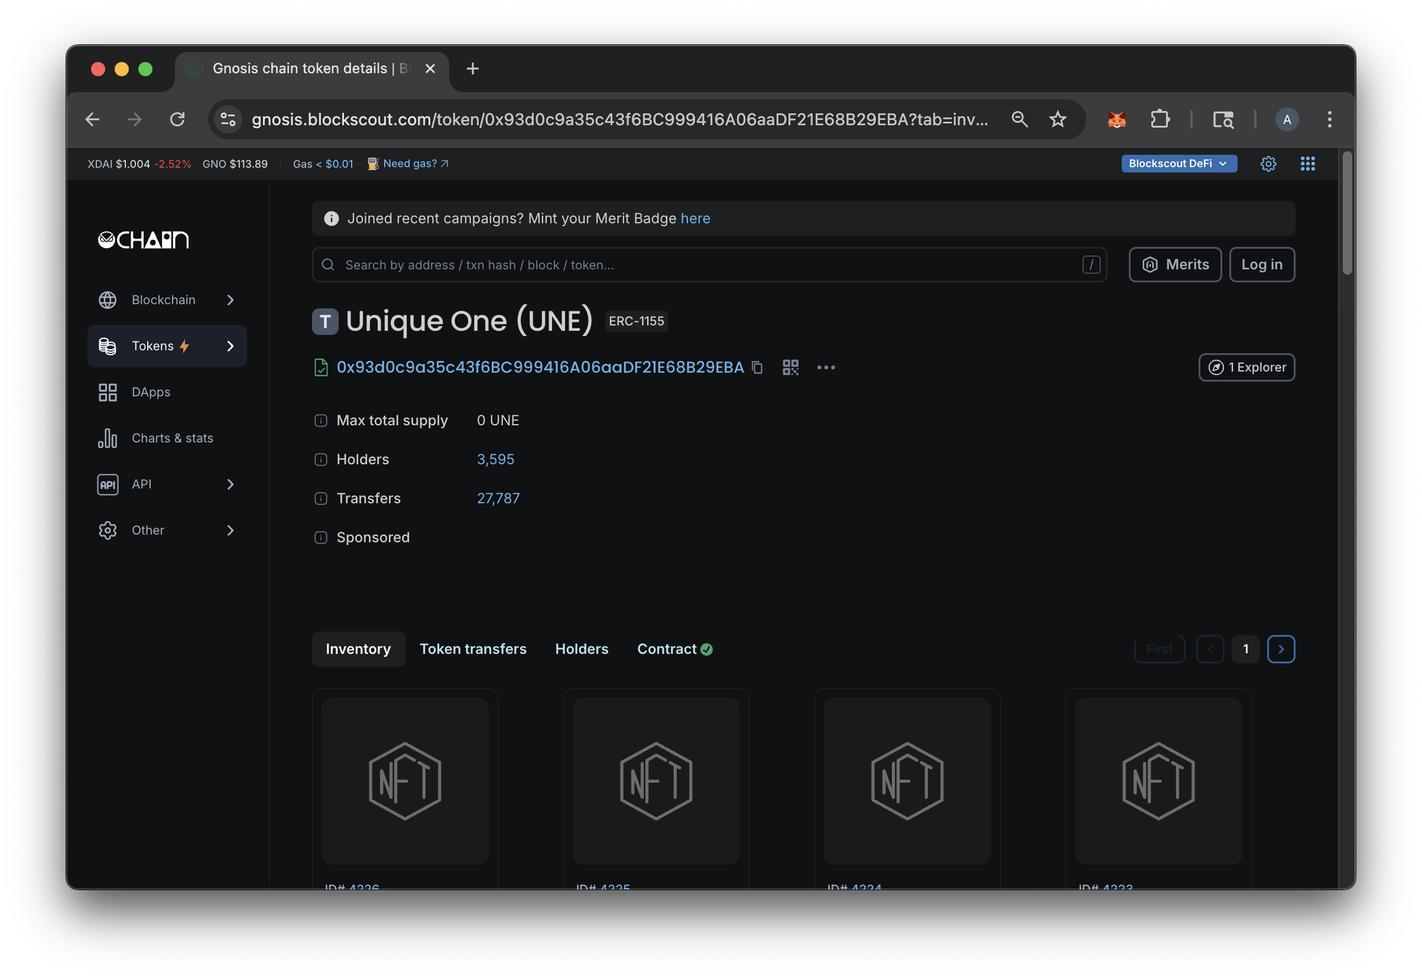The height and width of the screenshot is (977, 1422).
Task: Open NFT item ID# 4326 thumbnail
Action: [404, 780]
